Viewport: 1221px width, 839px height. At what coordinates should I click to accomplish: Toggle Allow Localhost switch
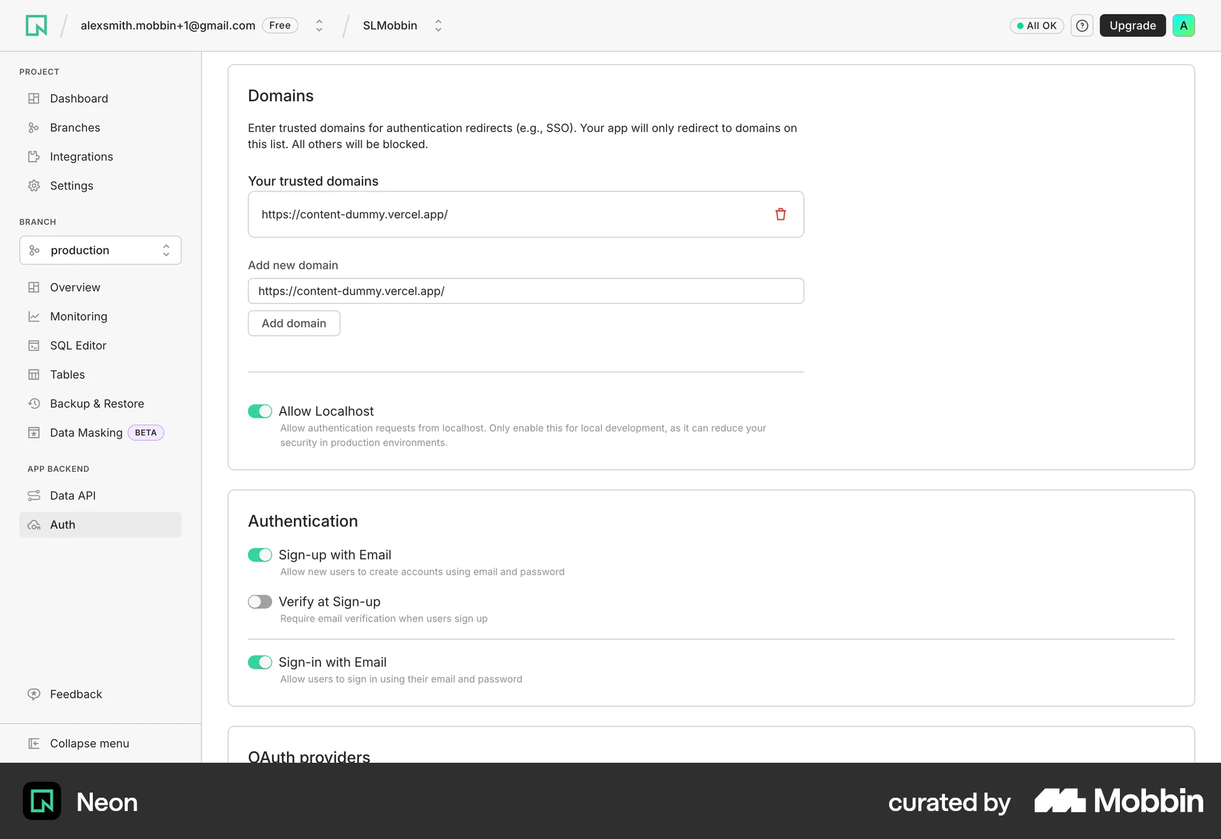[260, 411]
